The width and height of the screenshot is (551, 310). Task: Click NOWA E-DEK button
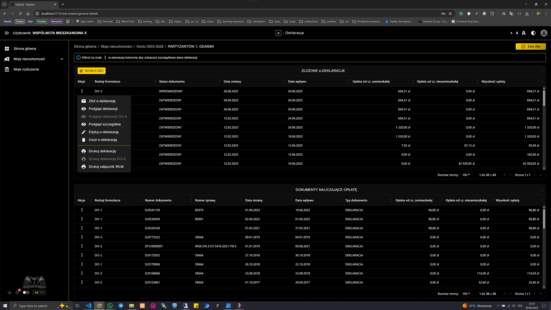pos(92,71)
